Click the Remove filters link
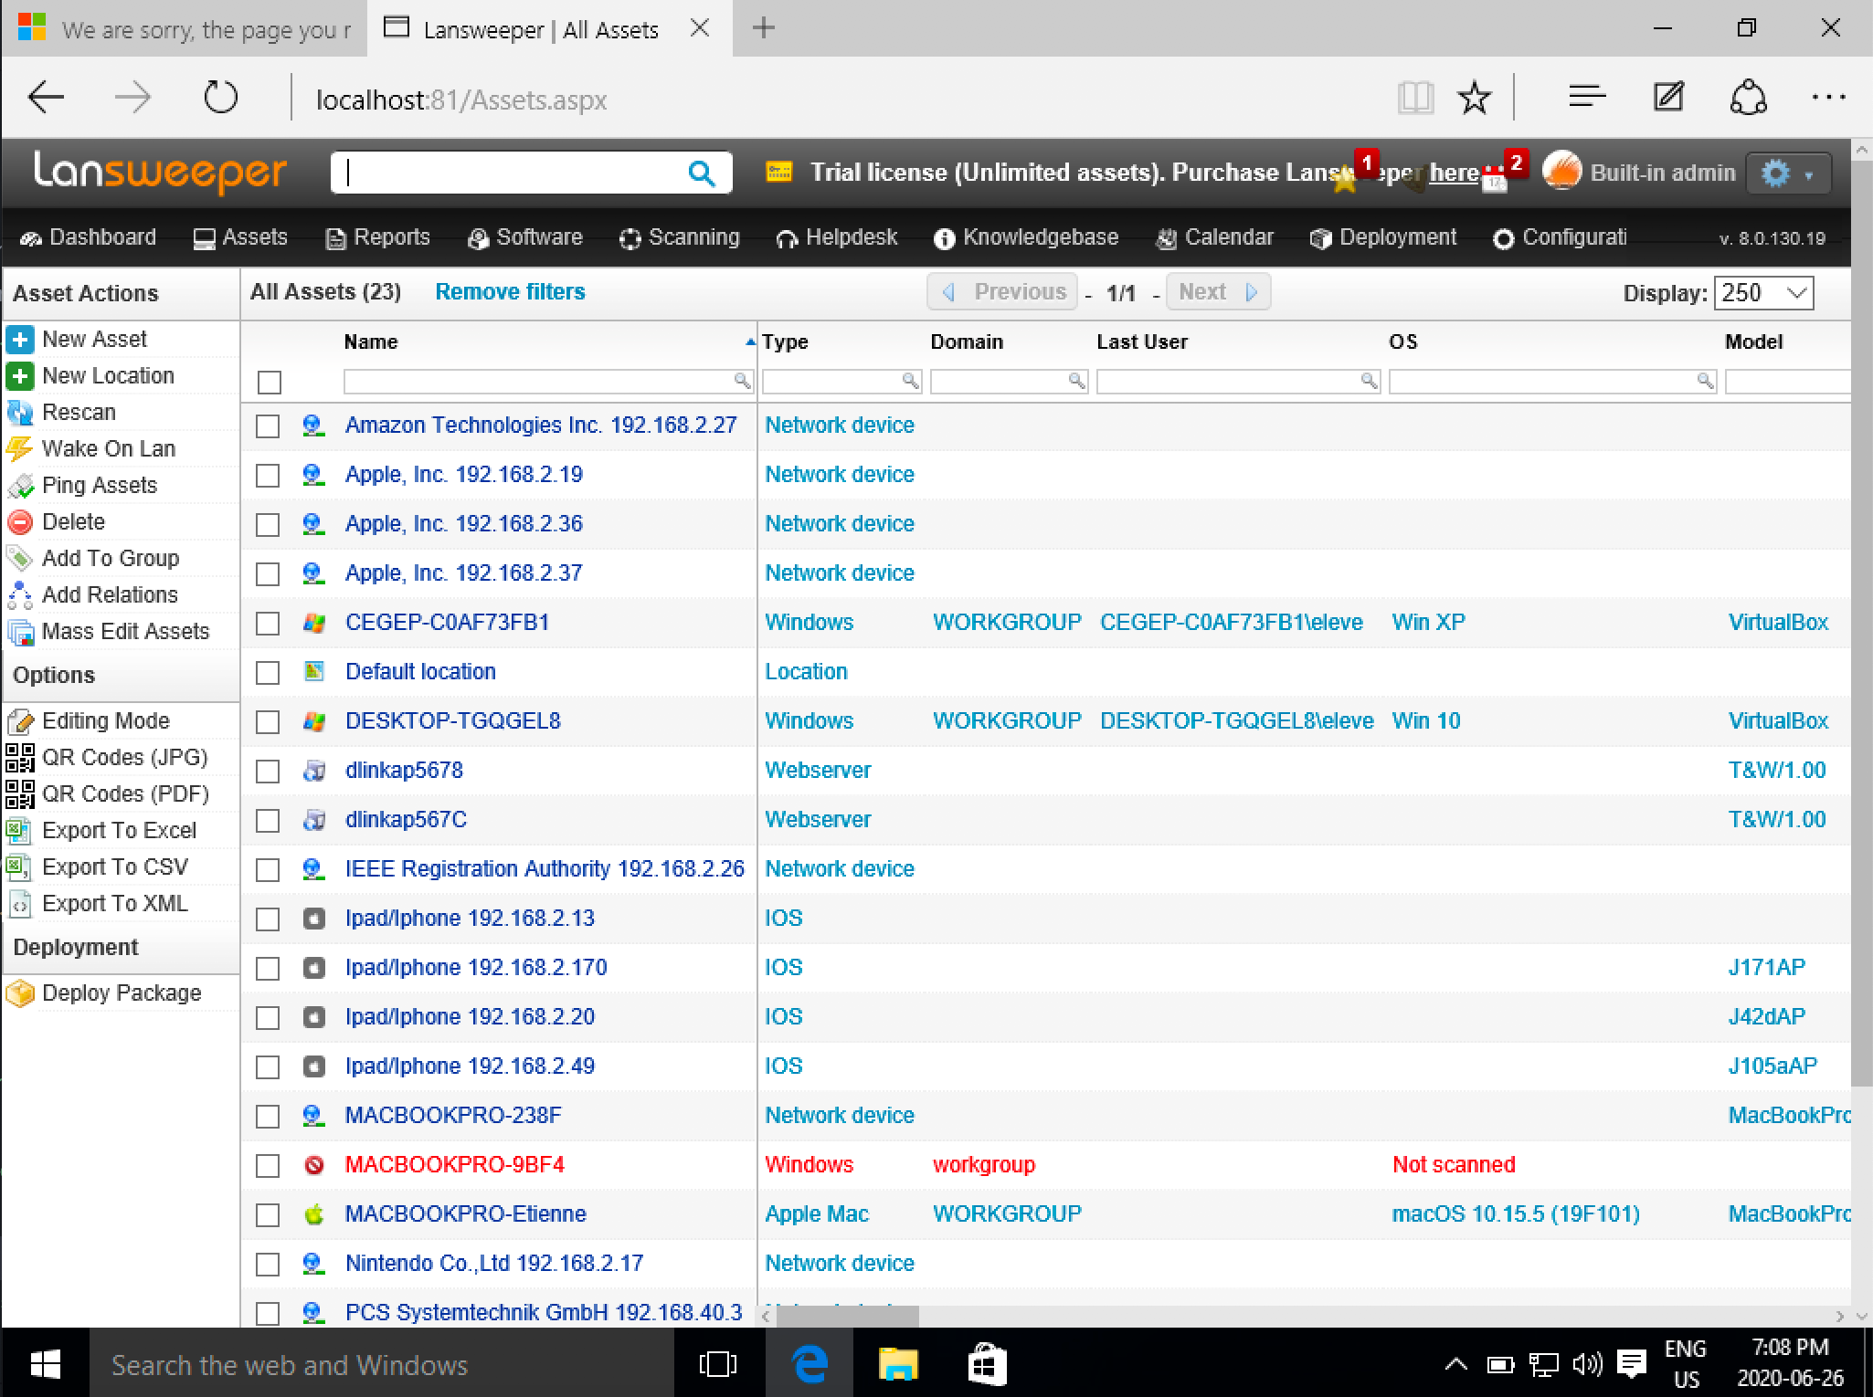The width and height of the screenshot is (1873, 1397). point(510,292)
